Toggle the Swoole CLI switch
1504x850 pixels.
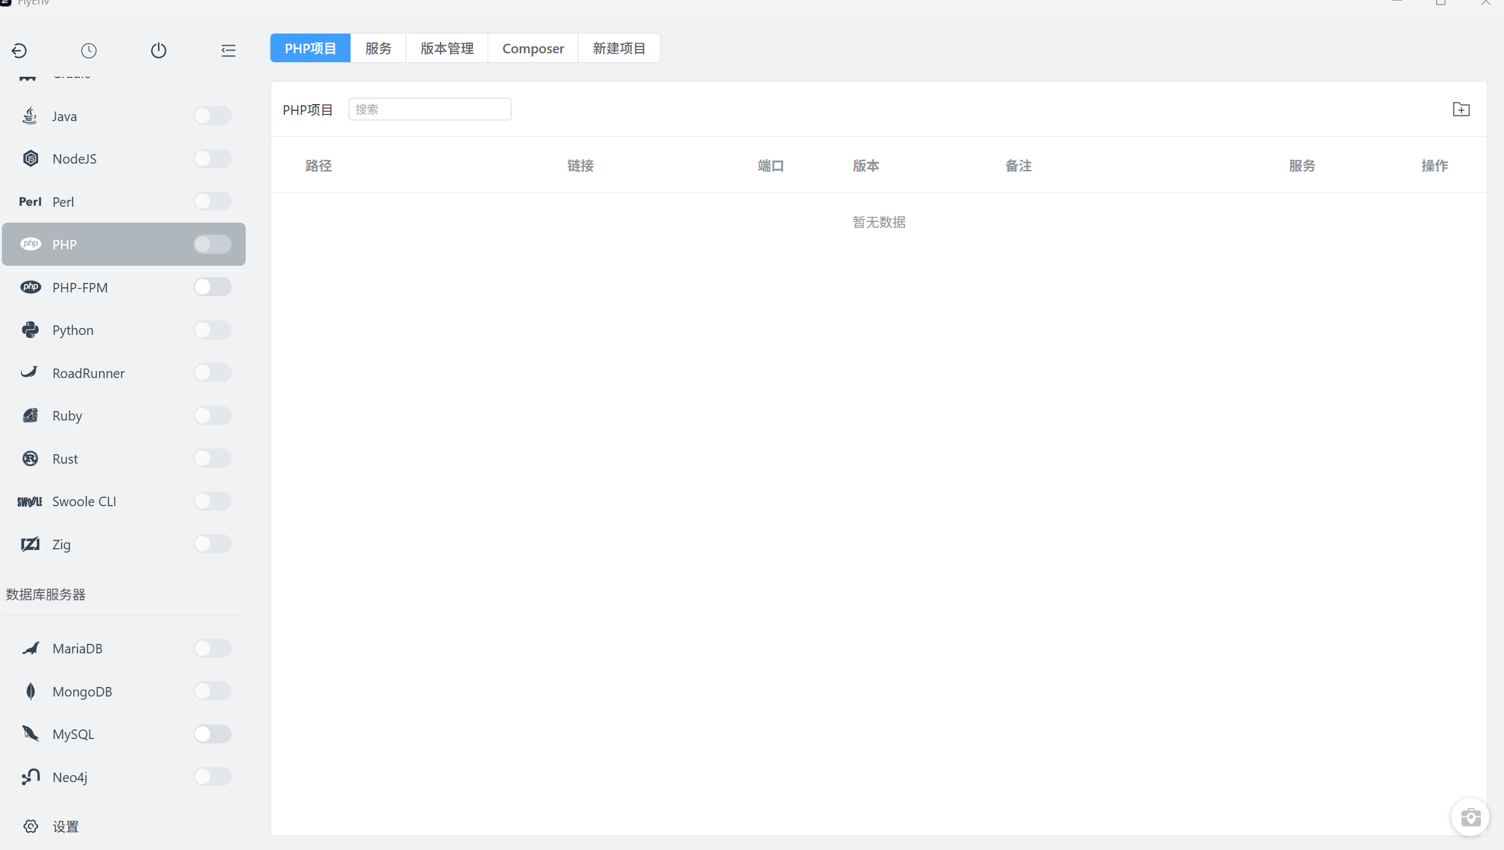(213, 501)
